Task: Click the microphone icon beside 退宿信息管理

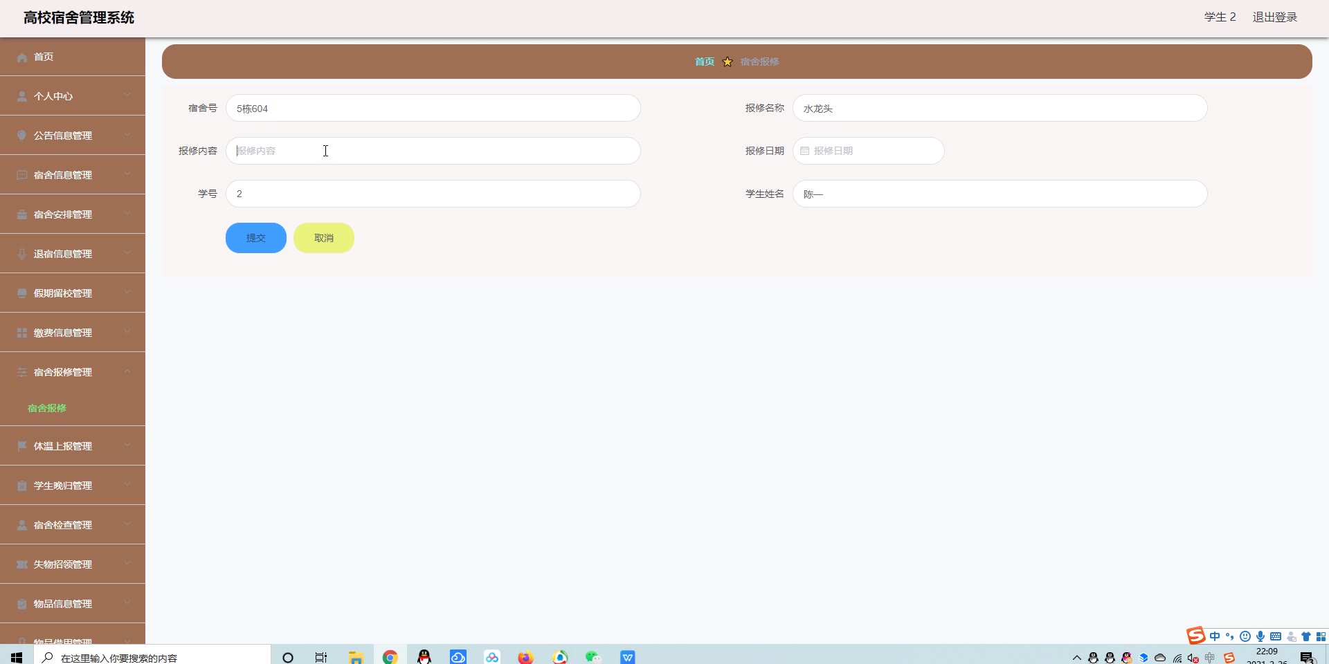Action: [22, 255]
